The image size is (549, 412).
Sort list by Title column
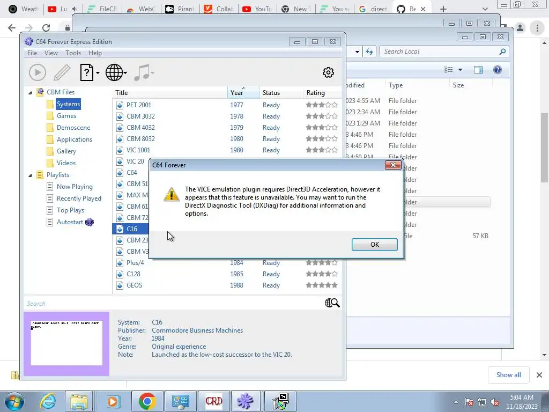(170, 93)
